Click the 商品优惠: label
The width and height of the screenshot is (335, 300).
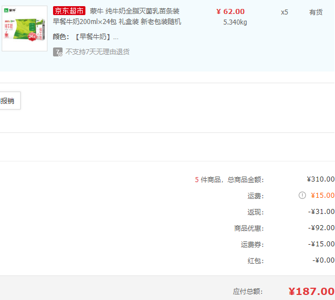249,228
